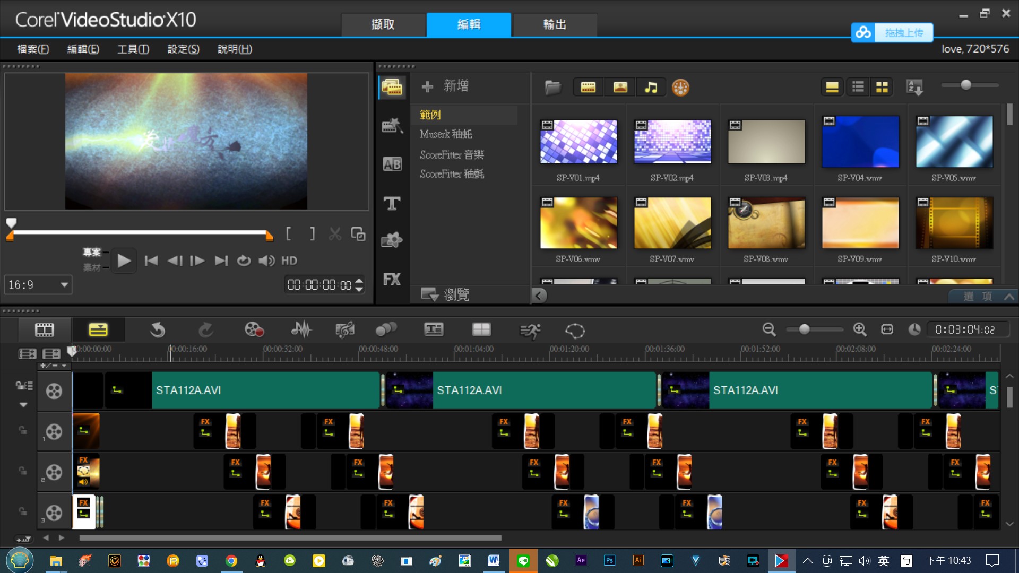Screen dimensions: 1019x573
Task: Open the preview volume control
Action: click(x=266, y=261)
